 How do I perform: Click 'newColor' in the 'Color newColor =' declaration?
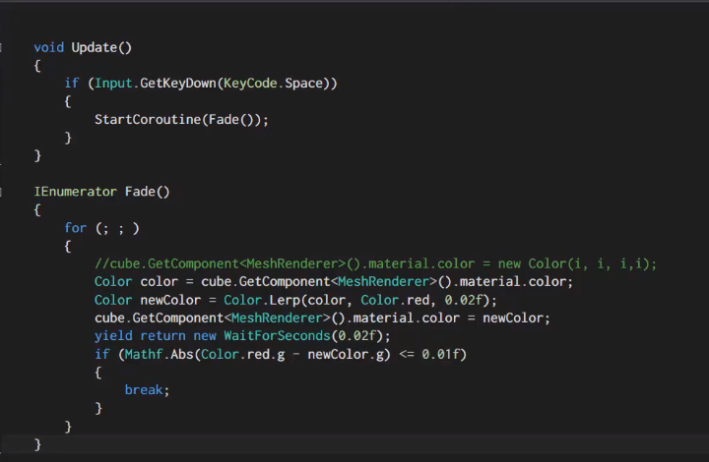click(x=170, y=300)
